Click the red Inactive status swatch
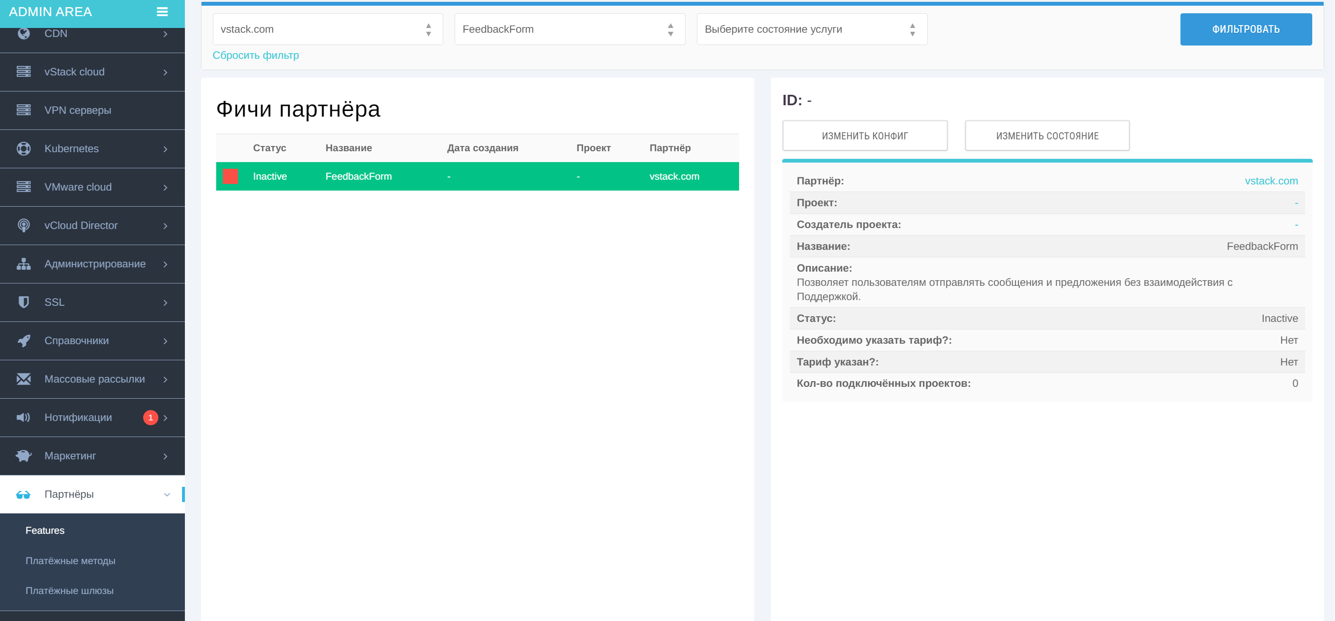The width and height of the screenshot is (1335, 621). click(x=230, y=176)
